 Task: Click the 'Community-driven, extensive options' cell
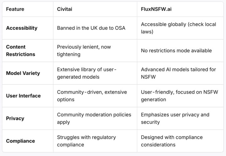92,96
